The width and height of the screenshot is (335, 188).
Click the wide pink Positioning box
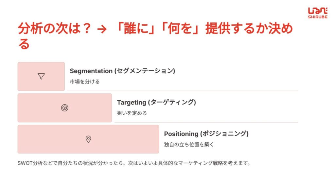pyautogui.click(x=88, y=139)
